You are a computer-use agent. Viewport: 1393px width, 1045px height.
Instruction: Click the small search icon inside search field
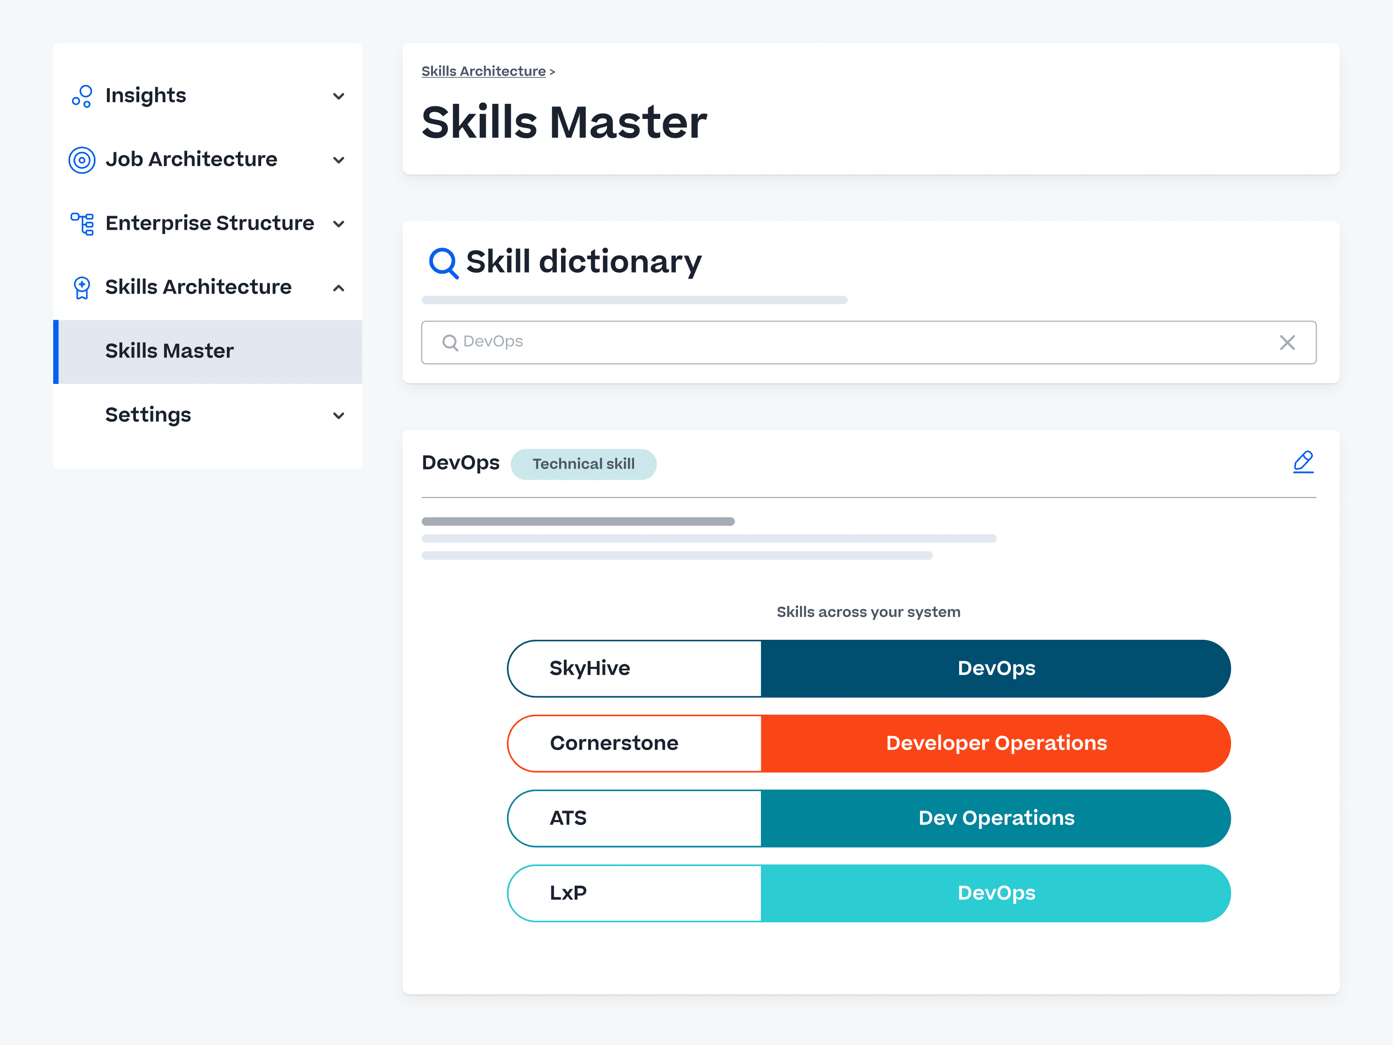[x=450, y=342]
